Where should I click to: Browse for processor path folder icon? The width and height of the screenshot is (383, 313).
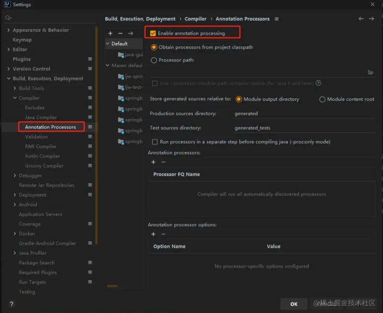point(371,72)
